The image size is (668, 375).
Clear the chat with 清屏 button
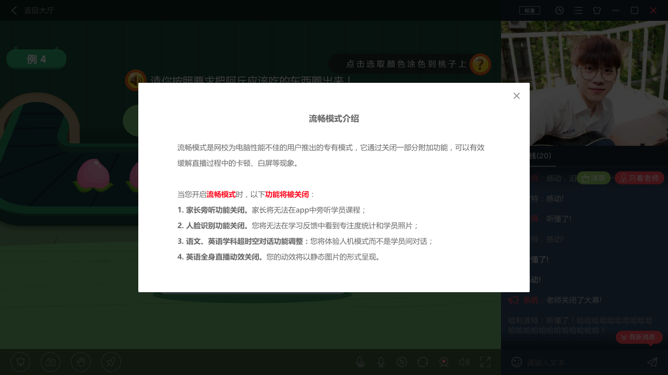tap(593, 178)
